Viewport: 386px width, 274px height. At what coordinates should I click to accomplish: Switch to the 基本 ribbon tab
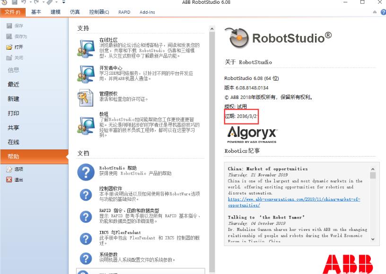(x=36, y=12)
